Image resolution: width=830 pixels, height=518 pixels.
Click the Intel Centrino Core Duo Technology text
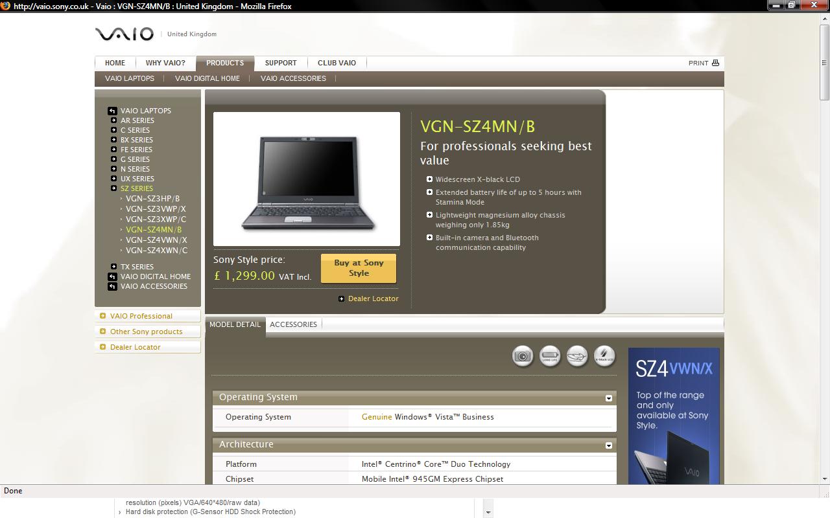point(436,464)
